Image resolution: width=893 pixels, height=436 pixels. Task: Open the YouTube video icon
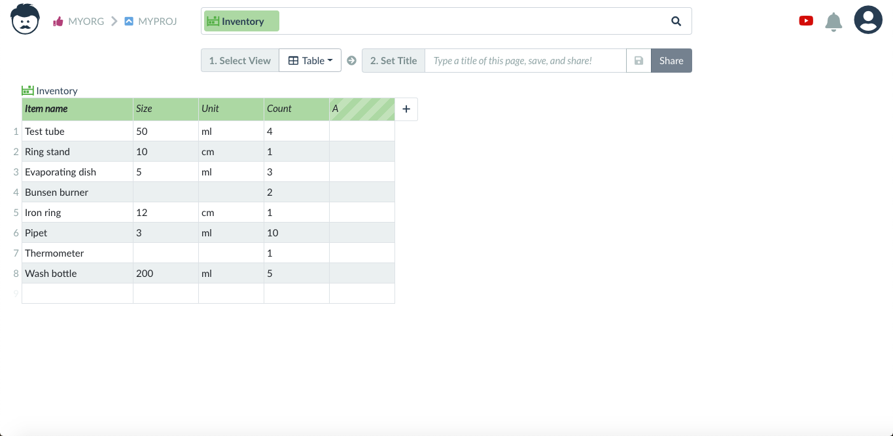pos(806,21)
